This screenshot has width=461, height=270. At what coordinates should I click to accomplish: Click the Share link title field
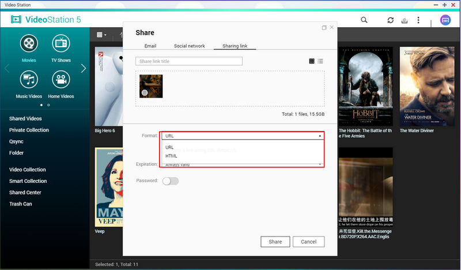(x=189, y=61)
